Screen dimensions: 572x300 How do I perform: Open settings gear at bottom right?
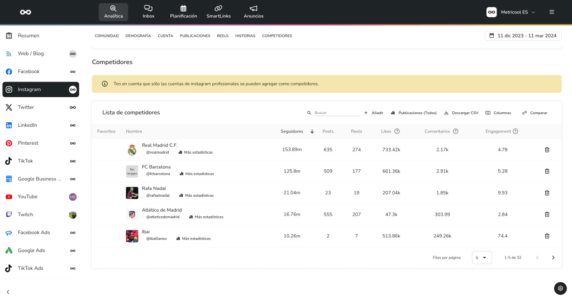tap(560, 288)
